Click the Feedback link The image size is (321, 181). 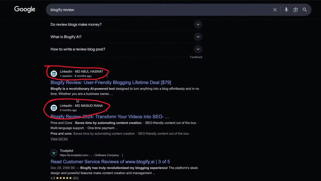click(196, 57)
